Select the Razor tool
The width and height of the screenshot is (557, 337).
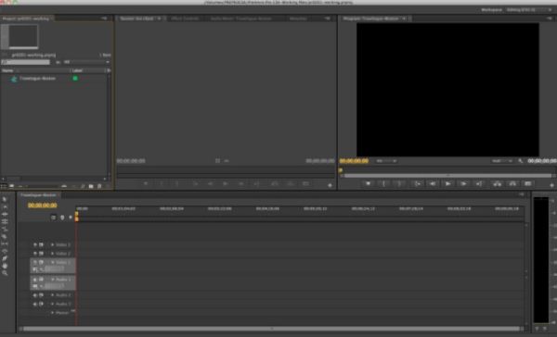[x=5, y=236]
